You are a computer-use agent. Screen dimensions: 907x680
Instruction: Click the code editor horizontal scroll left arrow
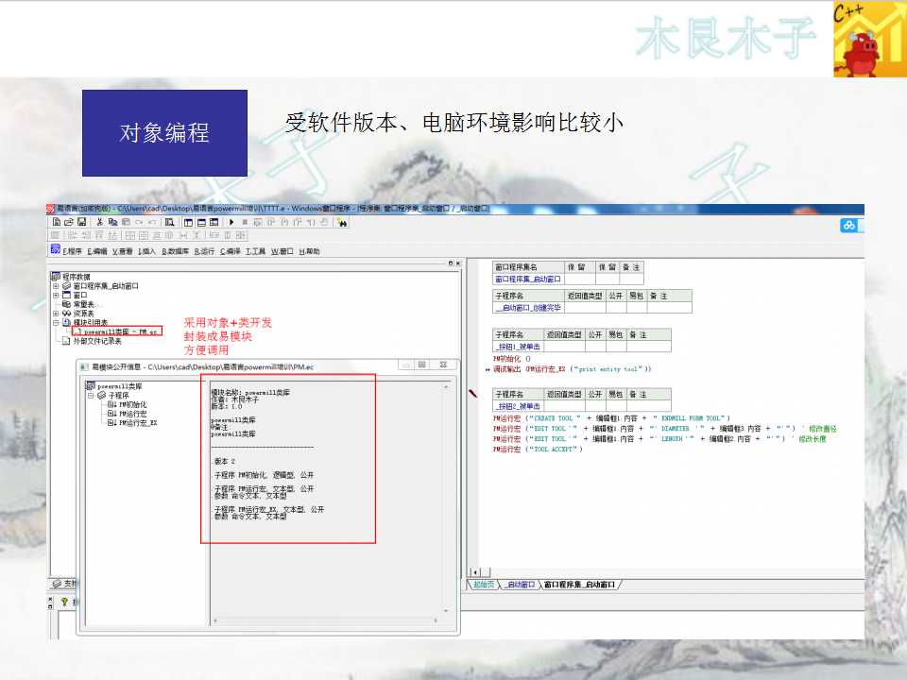point(474,572)
